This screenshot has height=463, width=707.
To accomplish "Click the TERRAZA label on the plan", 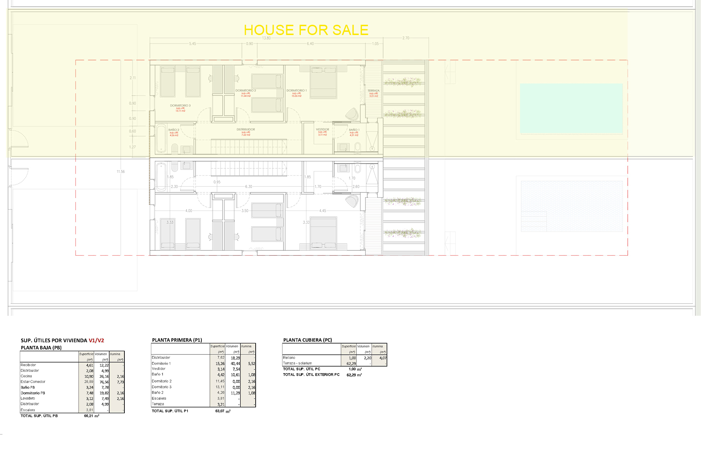I will (373, 91).
